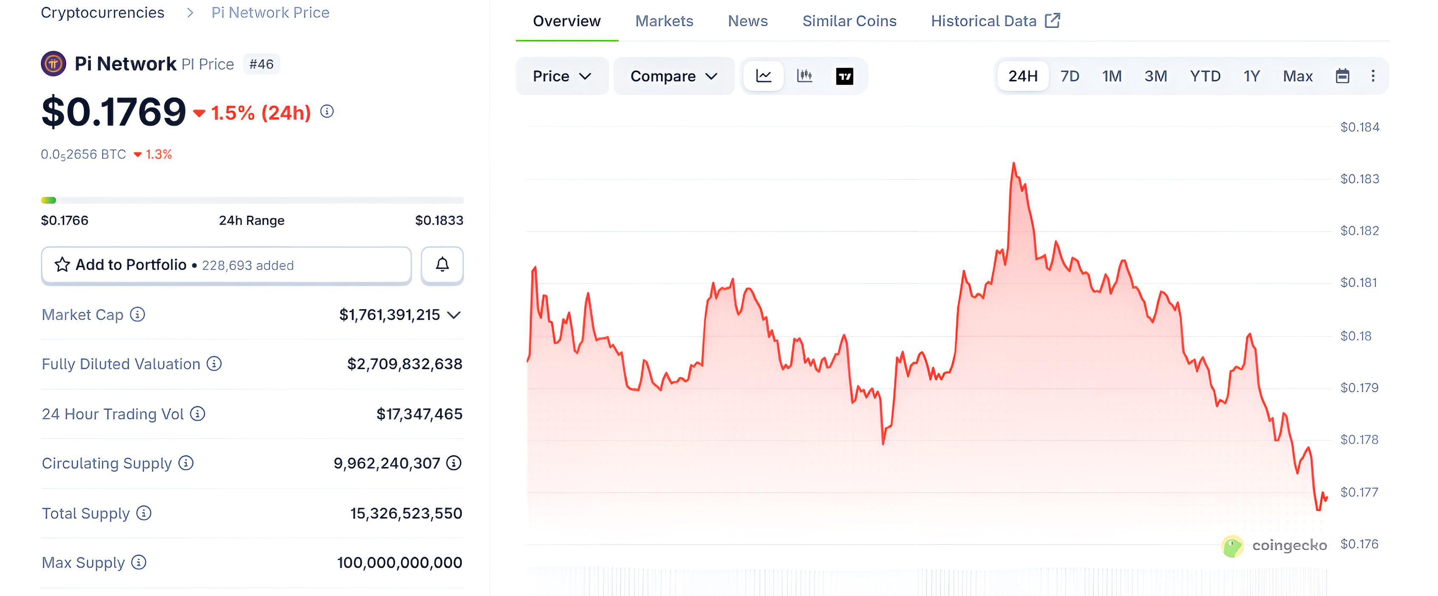This screenshot has height=596, width=1438.
Task: Open the Compare dropdown
Action: pyautogui.click(x=673, y=76)
